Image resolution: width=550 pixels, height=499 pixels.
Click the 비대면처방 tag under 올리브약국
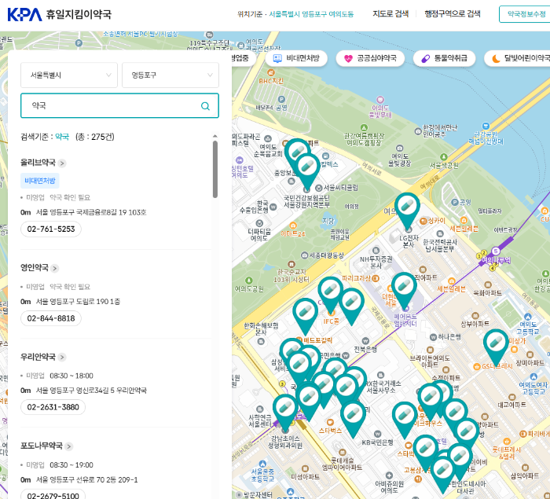40,181
